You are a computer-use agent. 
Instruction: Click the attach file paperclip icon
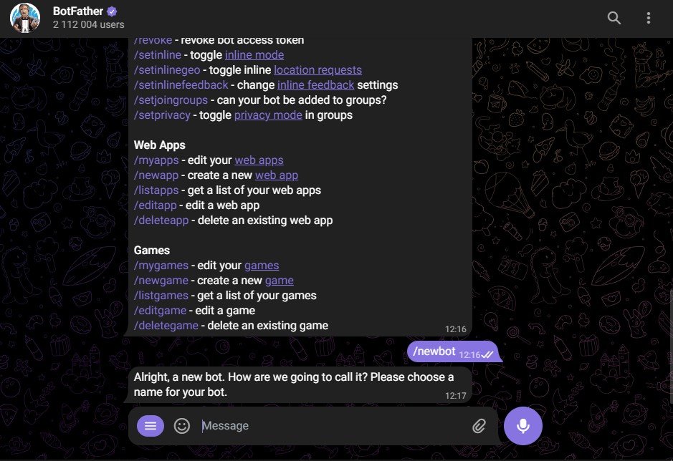479,427
